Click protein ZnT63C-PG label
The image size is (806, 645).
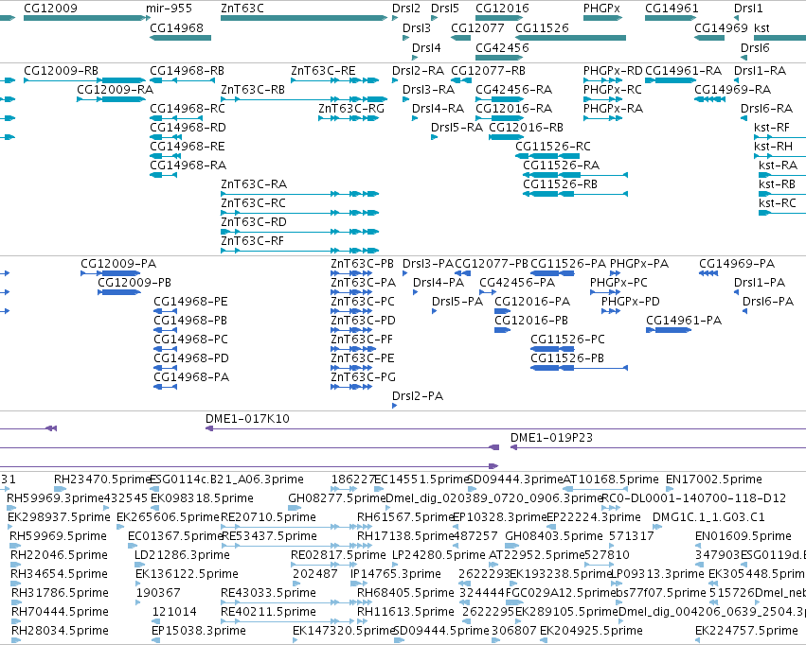coord(363,377)
